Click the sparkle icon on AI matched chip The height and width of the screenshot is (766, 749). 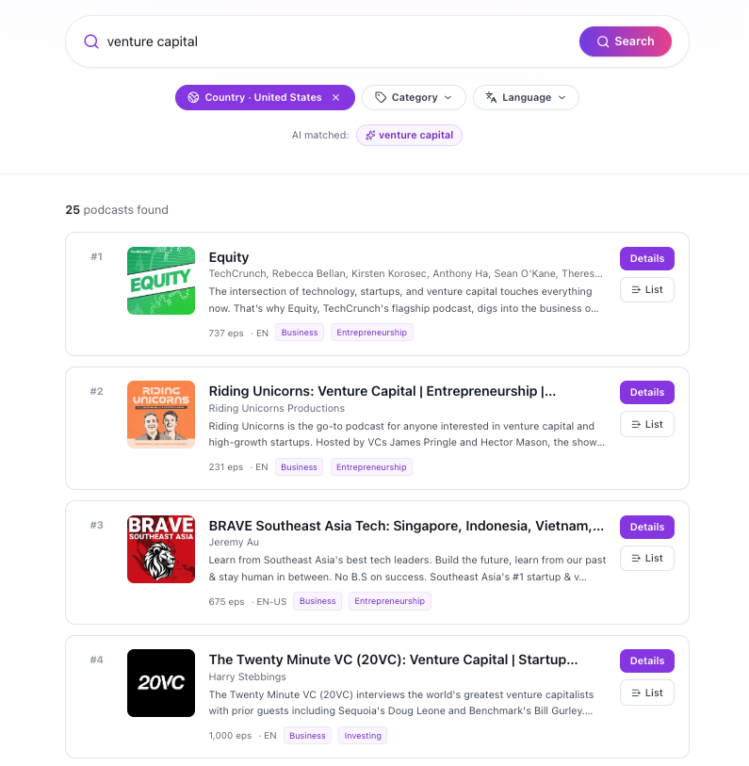click(x=370, y=136)
